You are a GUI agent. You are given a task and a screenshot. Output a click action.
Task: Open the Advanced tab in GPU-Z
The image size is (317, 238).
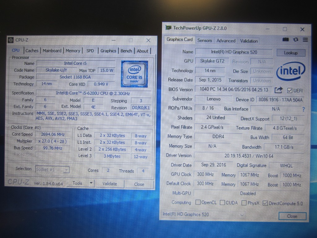(226, 41)
